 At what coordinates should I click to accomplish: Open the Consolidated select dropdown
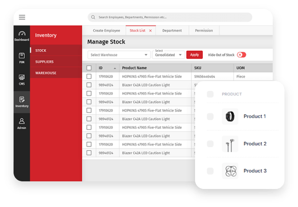(168, 55)
